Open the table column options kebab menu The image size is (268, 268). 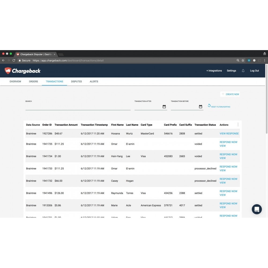coord(238,125)
